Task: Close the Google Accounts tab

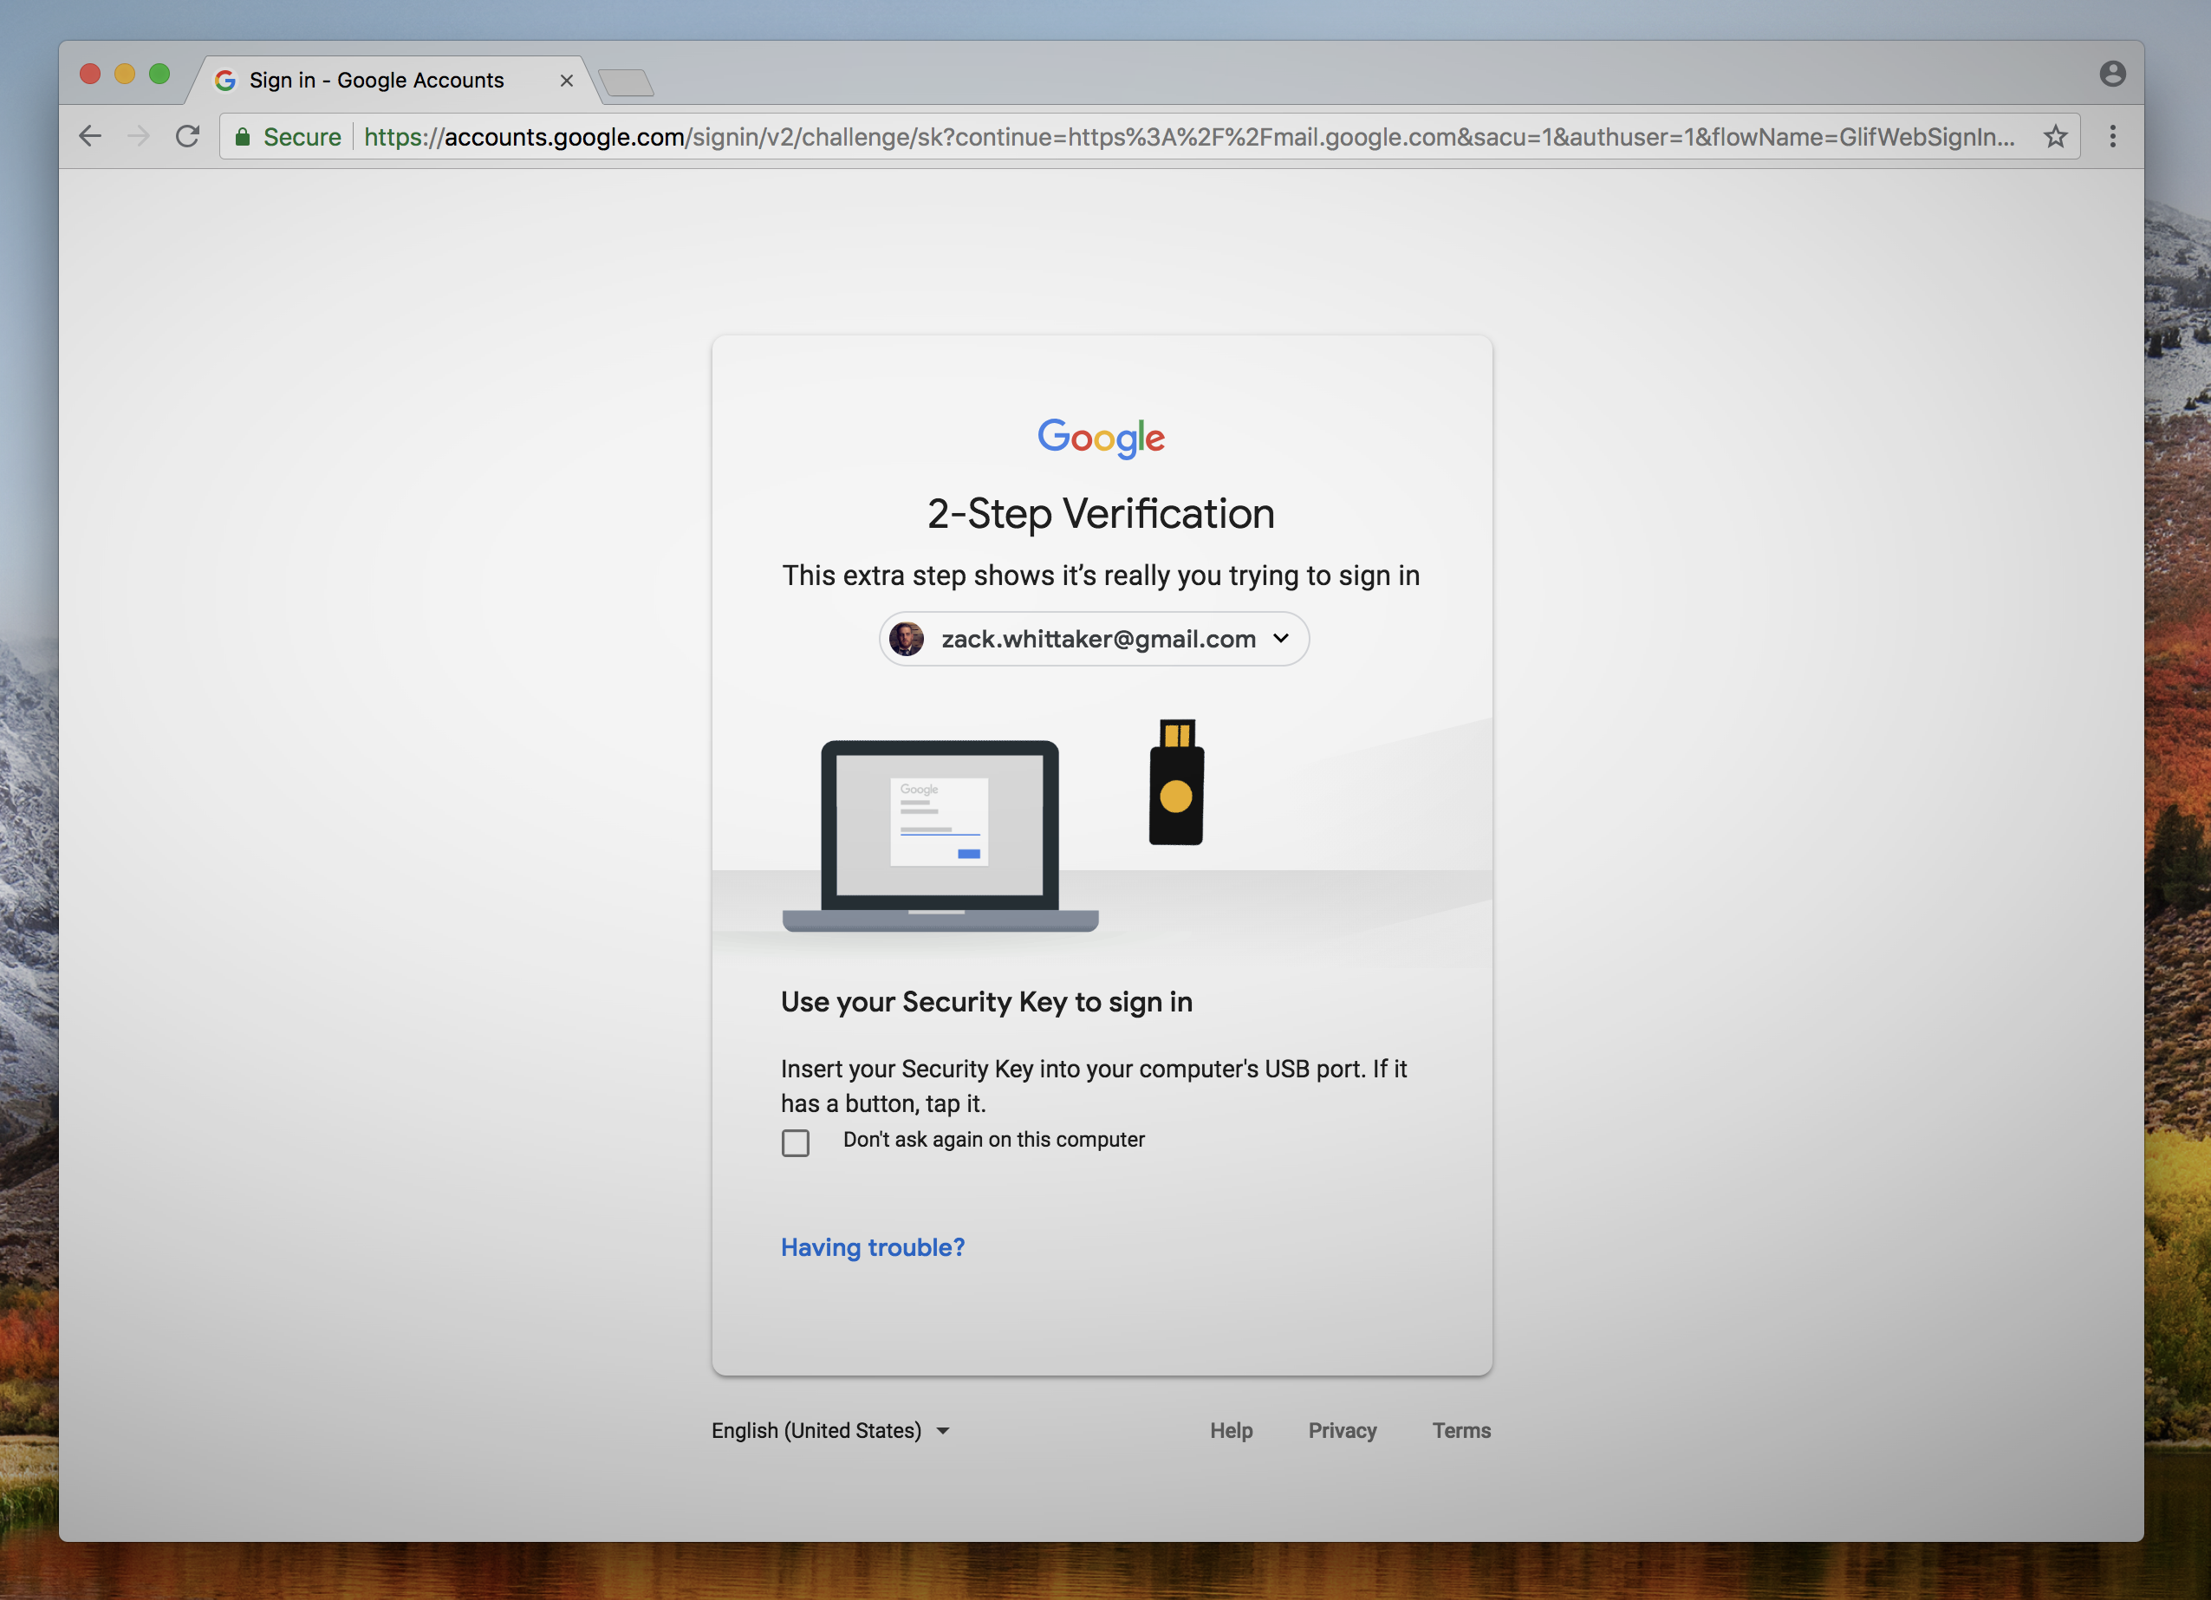Action: point(566,81)
